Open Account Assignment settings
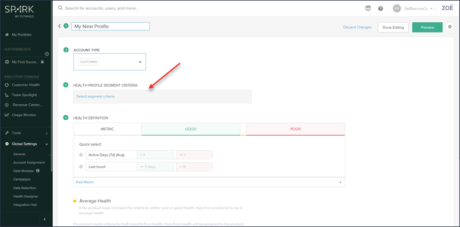This screenshot has width=460, height=227. click(29, 162)
